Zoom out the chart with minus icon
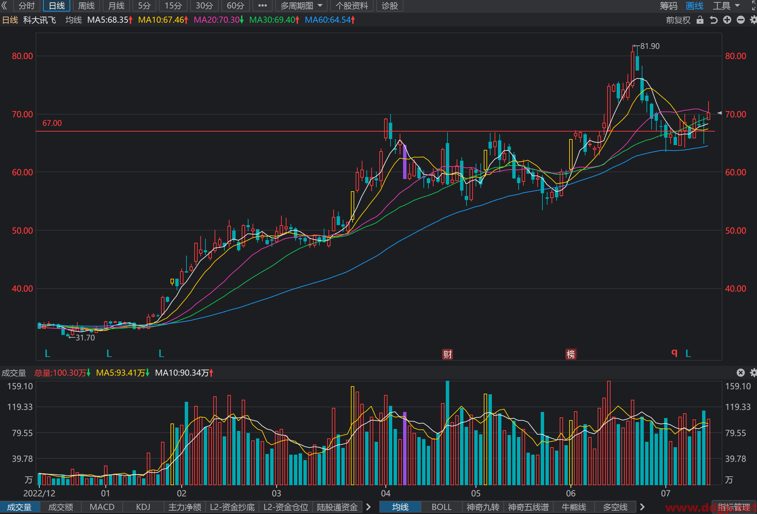757x514 pixels. click(x=741, y=20)
